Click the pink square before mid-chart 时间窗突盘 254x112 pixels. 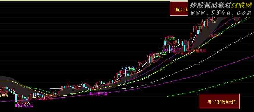click(x=91, y=93)
